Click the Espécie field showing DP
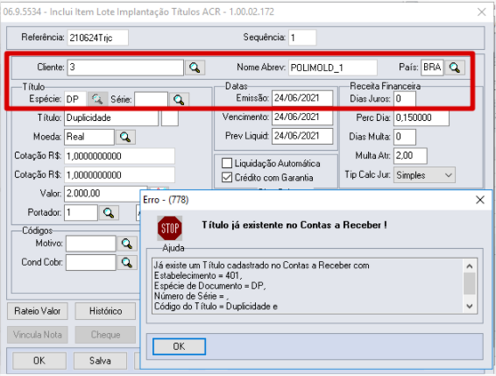Viewport: 496px width, 376px height. (75, 99)
